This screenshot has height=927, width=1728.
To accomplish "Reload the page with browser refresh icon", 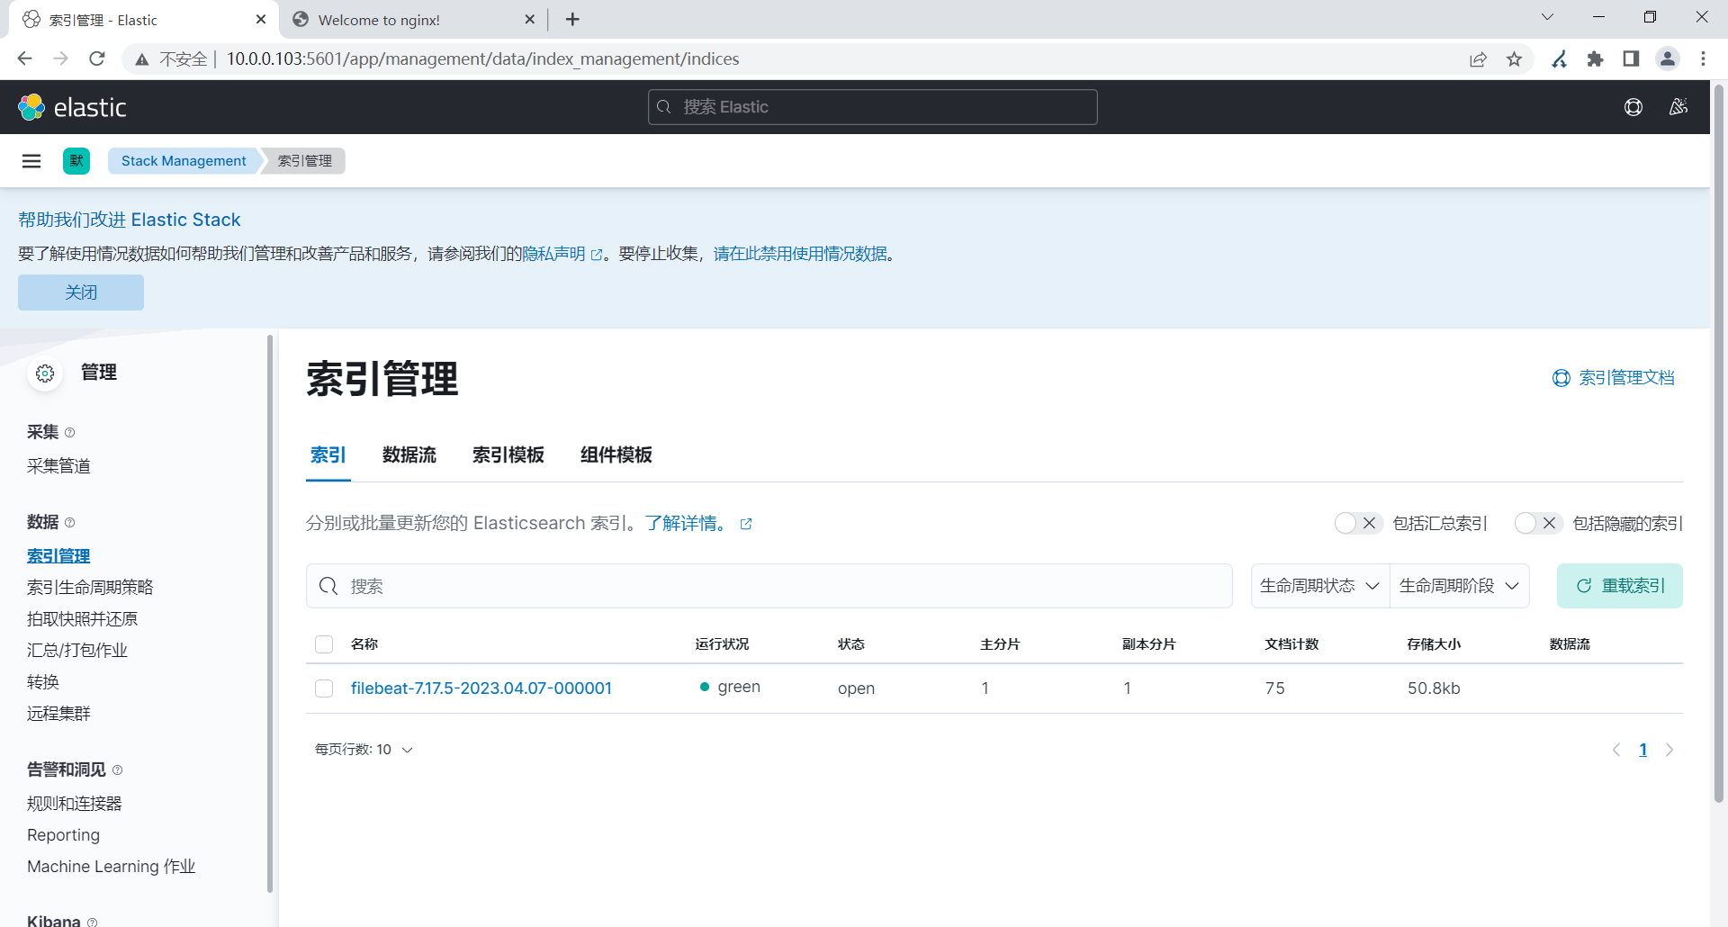I will click(97, 58).
